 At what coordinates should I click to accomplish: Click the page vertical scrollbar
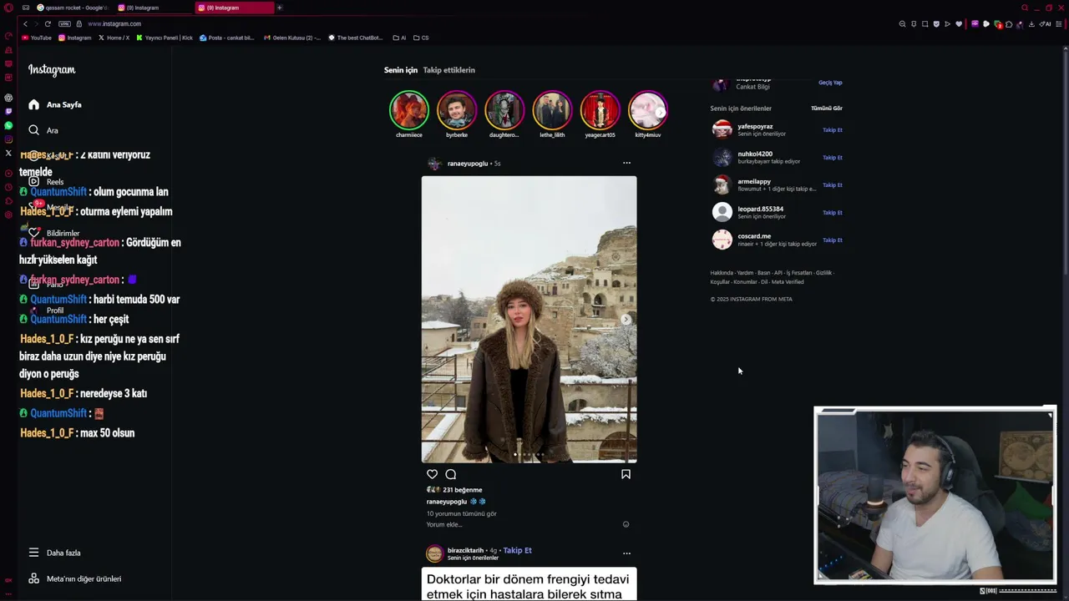click(1065, 321)
